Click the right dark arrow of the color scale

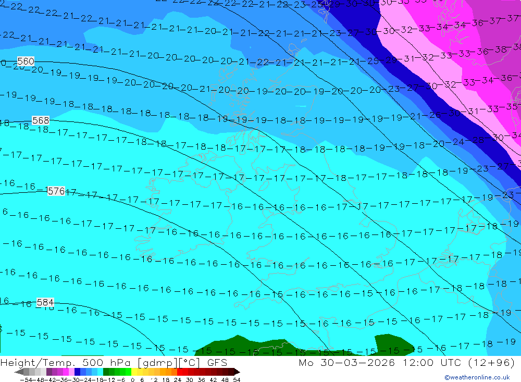coord(237,372)
